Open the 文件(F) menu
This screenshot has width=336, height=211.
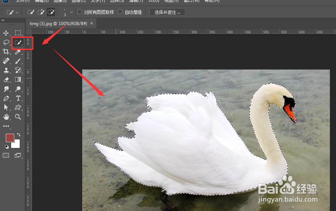click(23, 1)
